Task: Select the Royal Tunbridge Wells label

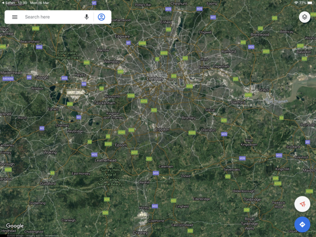Action: (x=250, y=223)
